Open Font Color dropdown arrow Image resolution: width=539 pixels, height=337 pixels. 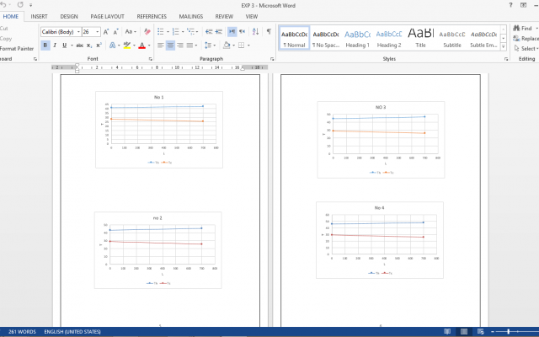(x=149, y=45)
